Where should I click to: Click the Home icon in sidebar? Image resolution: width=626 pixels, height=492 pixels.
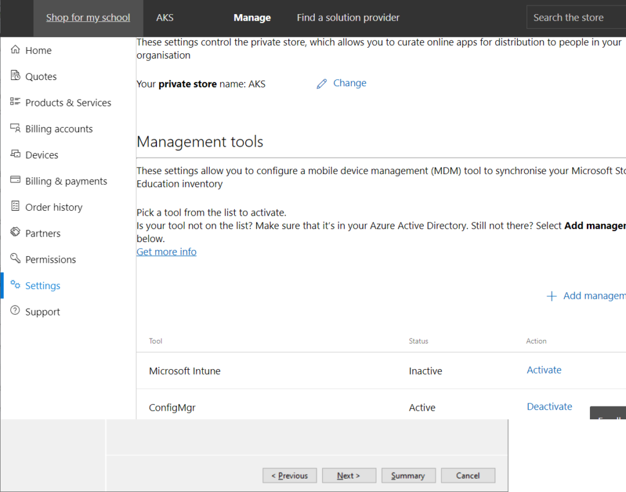point(16,50)
